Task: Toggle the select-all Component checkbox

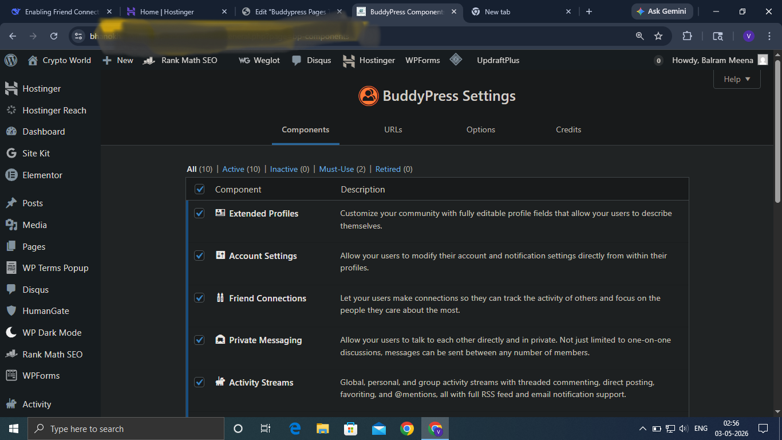Action: coord(200,189)
